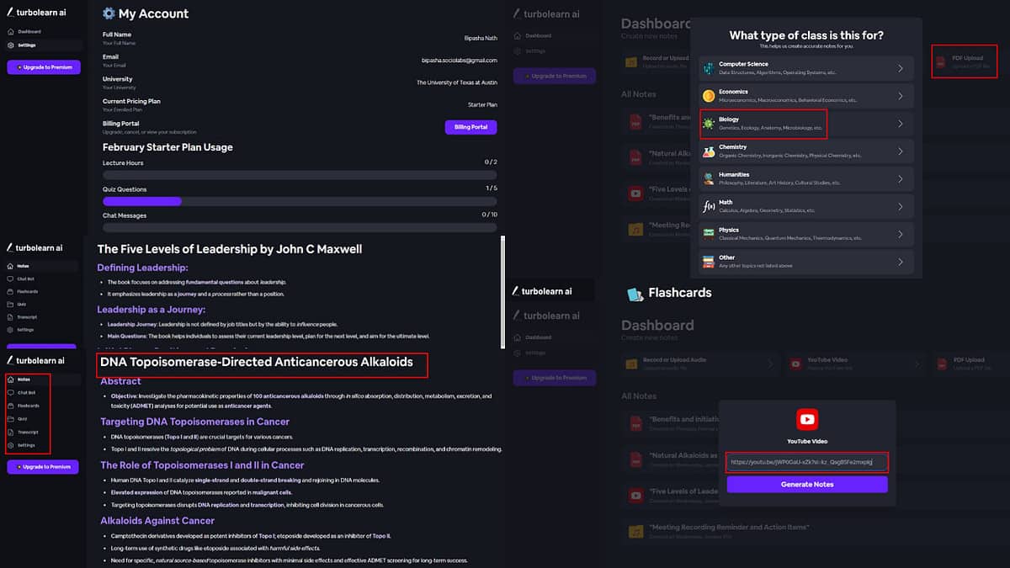Click Dashboard home icon in sidebar beside class type dialog
Screen dimensions: 1010x568
(517, 36)
